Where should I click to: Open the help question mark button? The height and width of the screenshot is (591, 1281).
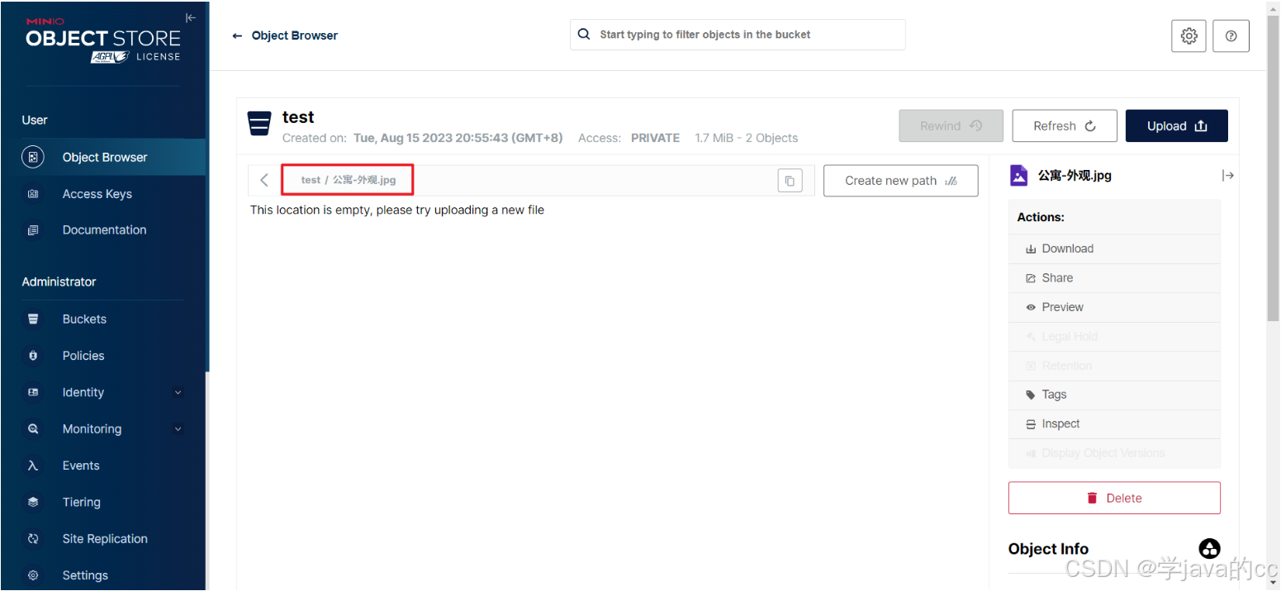click(1231, 35)
